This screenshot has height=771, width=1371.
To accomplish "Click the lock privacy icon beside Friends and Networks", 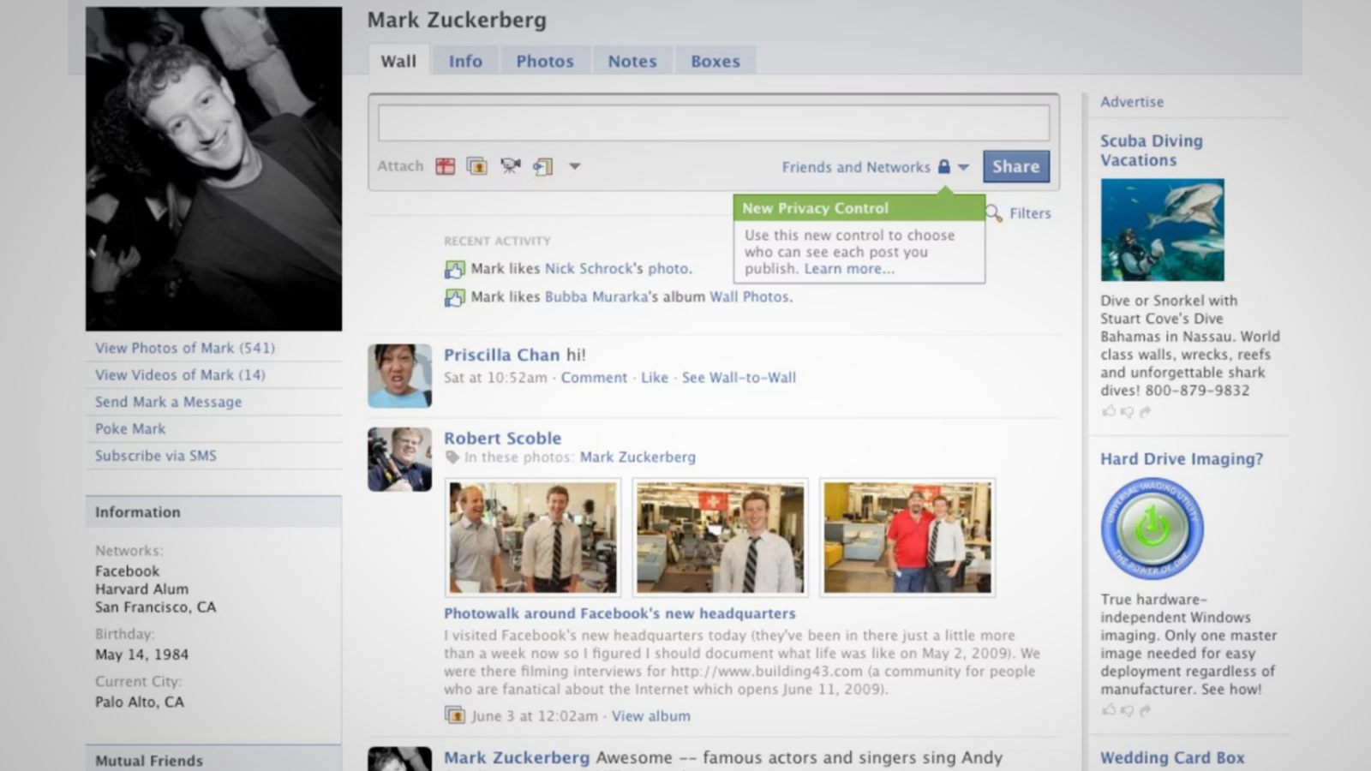I will [x=944, y=166].
